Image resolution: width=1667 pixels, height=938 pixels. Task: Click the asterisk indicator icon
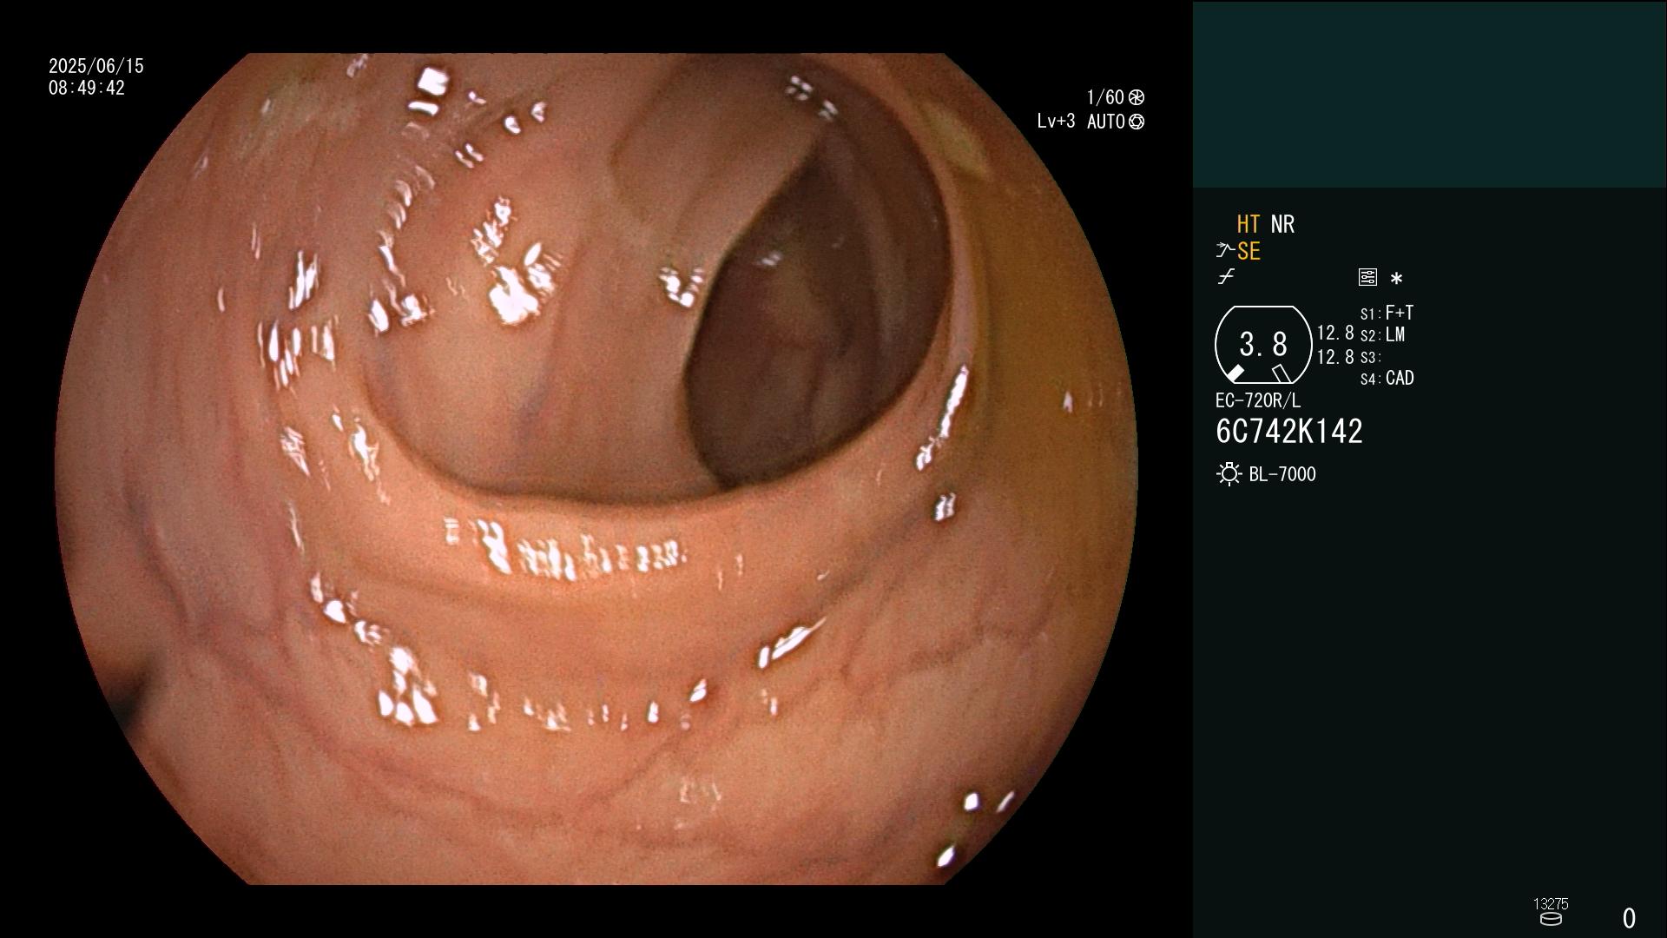(x=1396, y=279)
